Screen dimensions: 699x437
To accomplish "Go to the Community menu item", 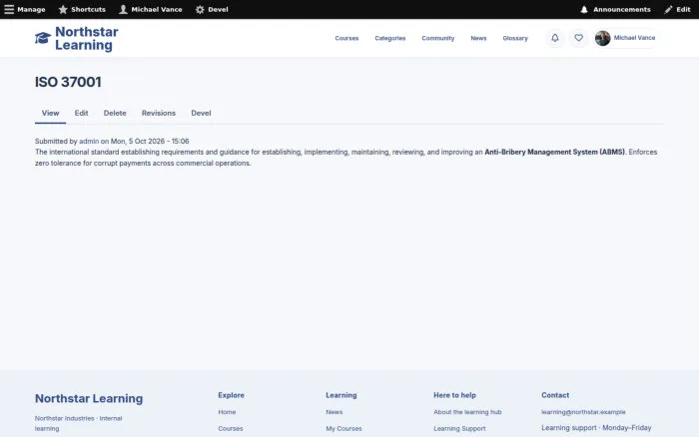I will tap(438, 38).
